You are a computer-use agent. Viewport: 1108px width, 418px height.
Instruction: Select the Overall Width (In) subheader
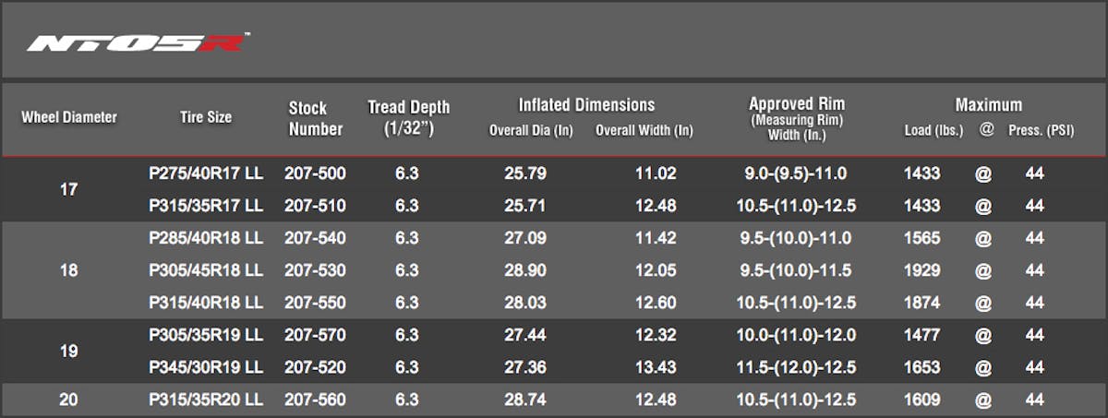tap(644, 130)
